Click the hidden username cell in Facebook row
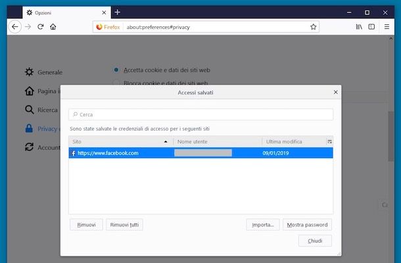Viewport: 401px width, 263px height. pos(203,153)
